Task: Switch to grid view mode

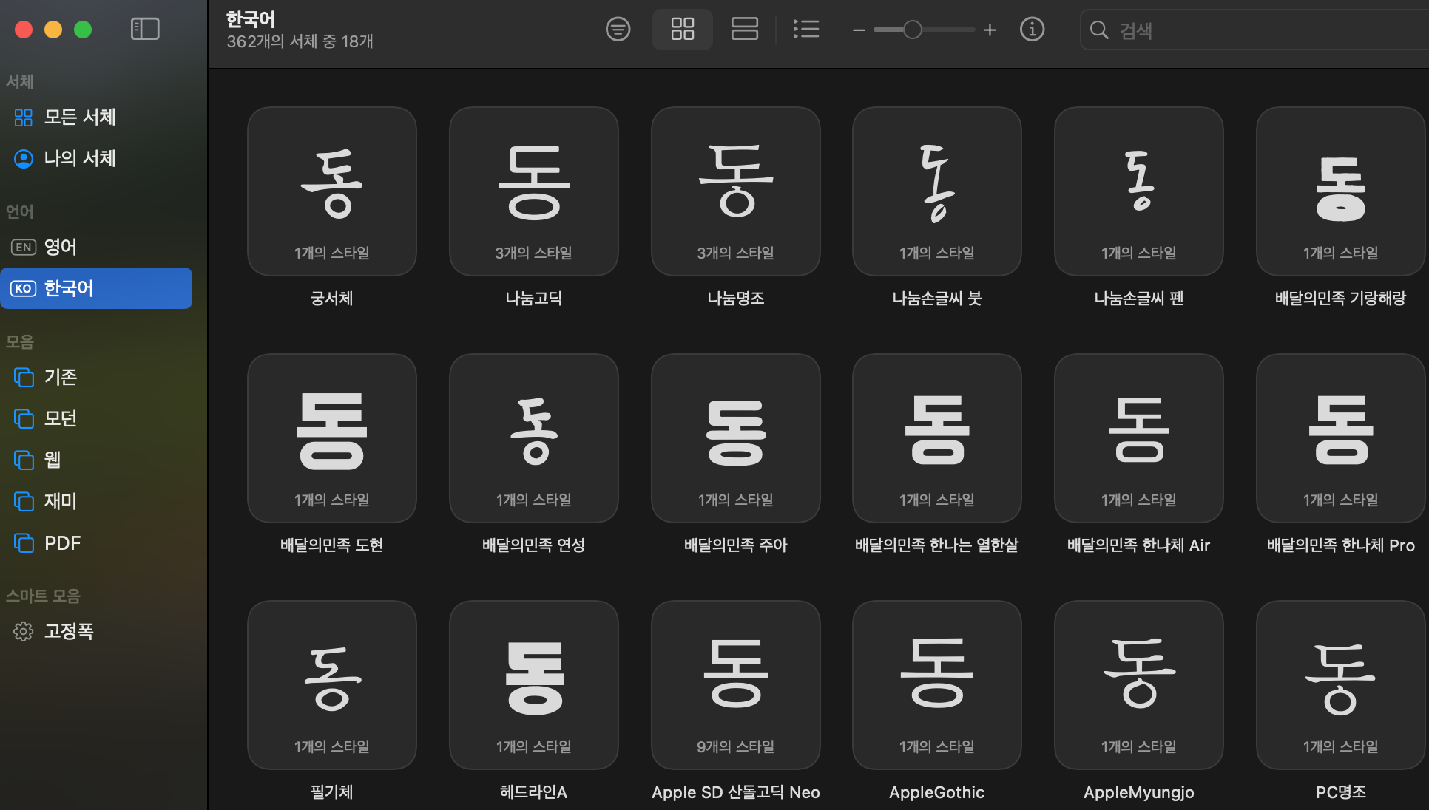Action: [x=682, y=29]
